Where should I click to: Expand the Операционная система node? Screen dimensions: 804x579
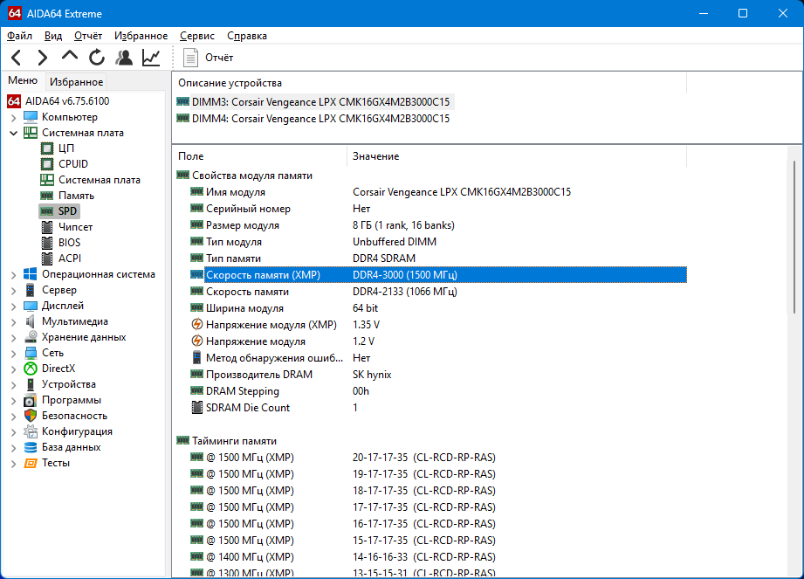[x=13, y=275]
